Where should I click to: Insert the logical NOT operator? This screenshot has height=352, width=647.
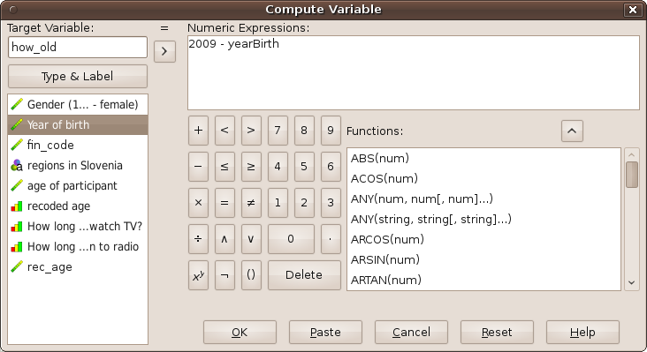click(x=225, y=275)
